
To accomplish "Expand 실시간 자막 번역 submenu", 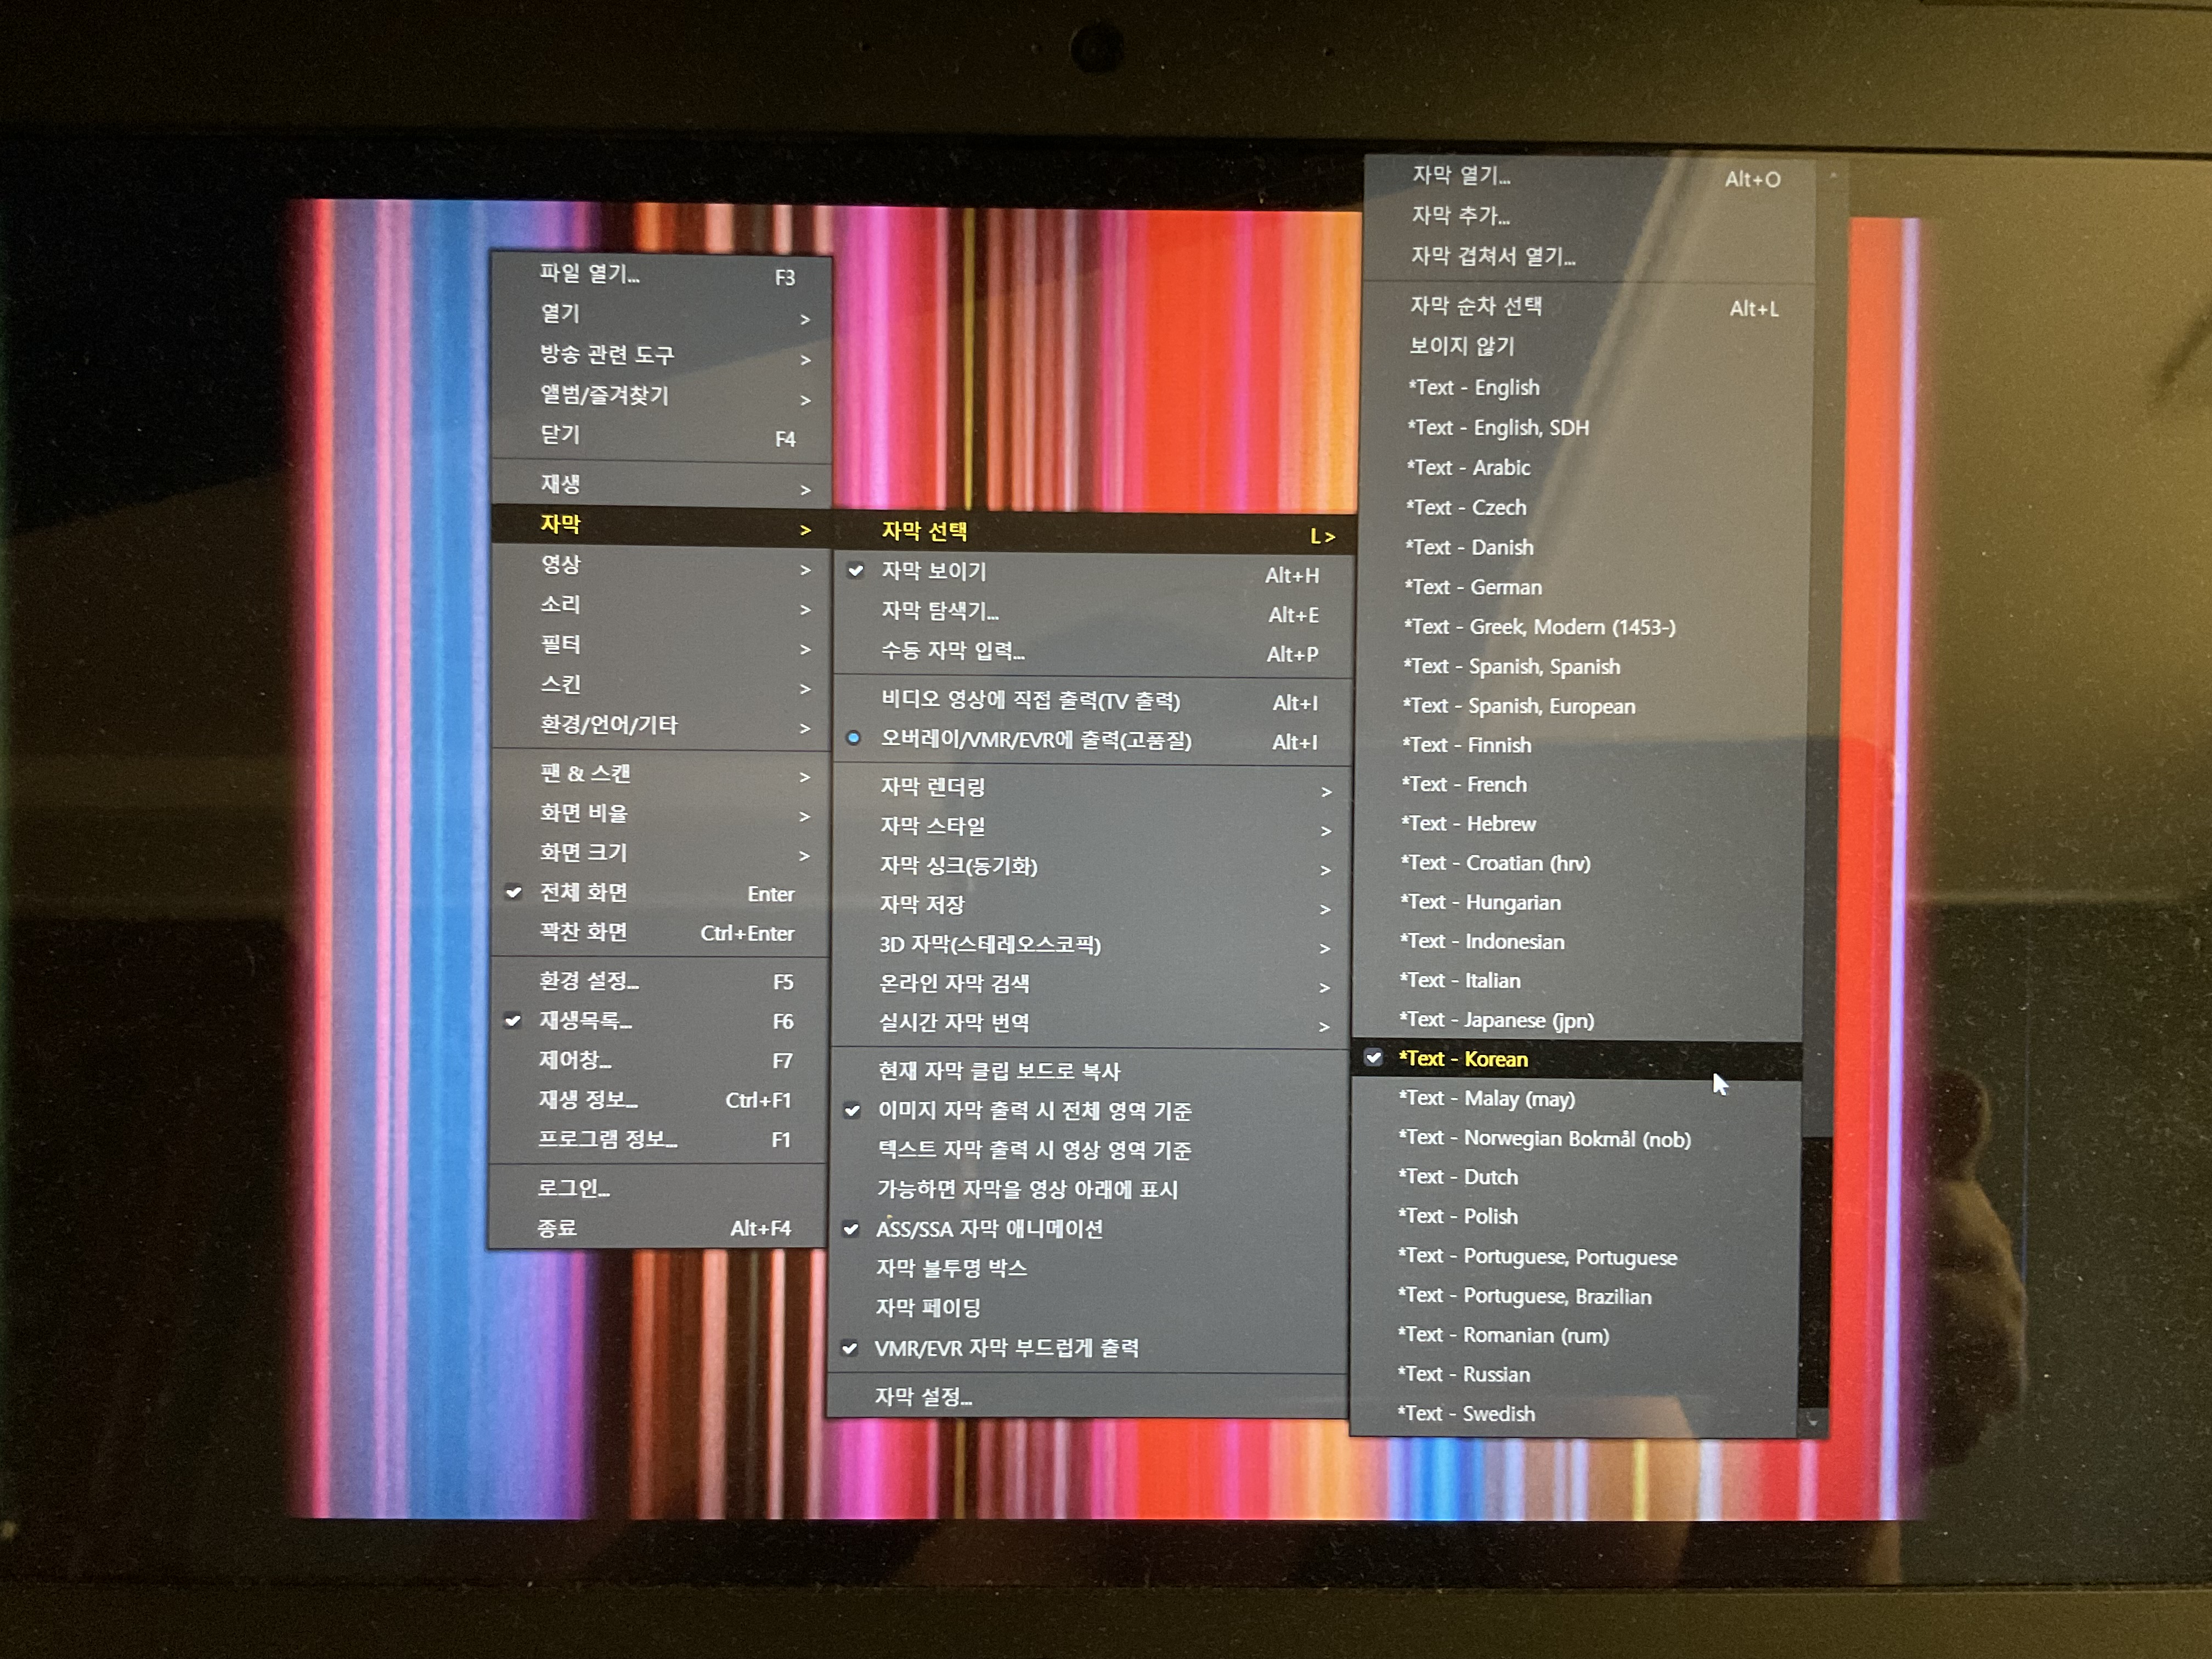I will coord(1090,1023).
